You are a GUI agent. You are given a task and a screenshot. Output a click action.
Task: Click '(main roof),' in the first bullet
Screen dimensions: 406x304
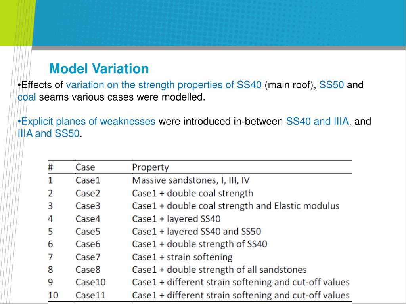point(290,85)
